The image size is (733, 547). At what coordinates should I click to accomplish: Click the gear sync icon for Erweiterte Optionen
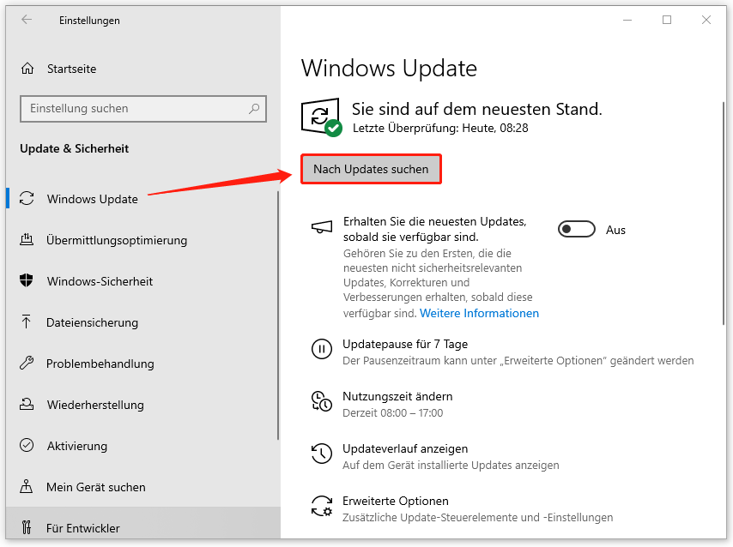click(x=322, y=506)
